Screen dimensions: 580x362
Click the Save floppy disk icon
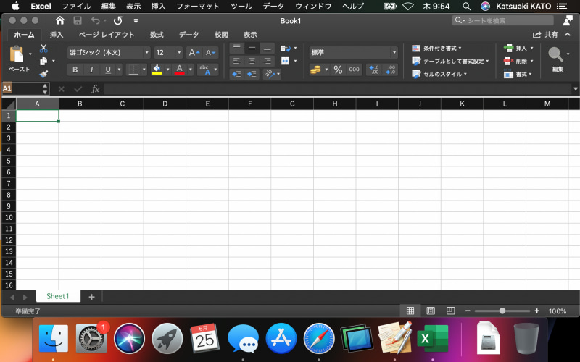tap(78, 21)
